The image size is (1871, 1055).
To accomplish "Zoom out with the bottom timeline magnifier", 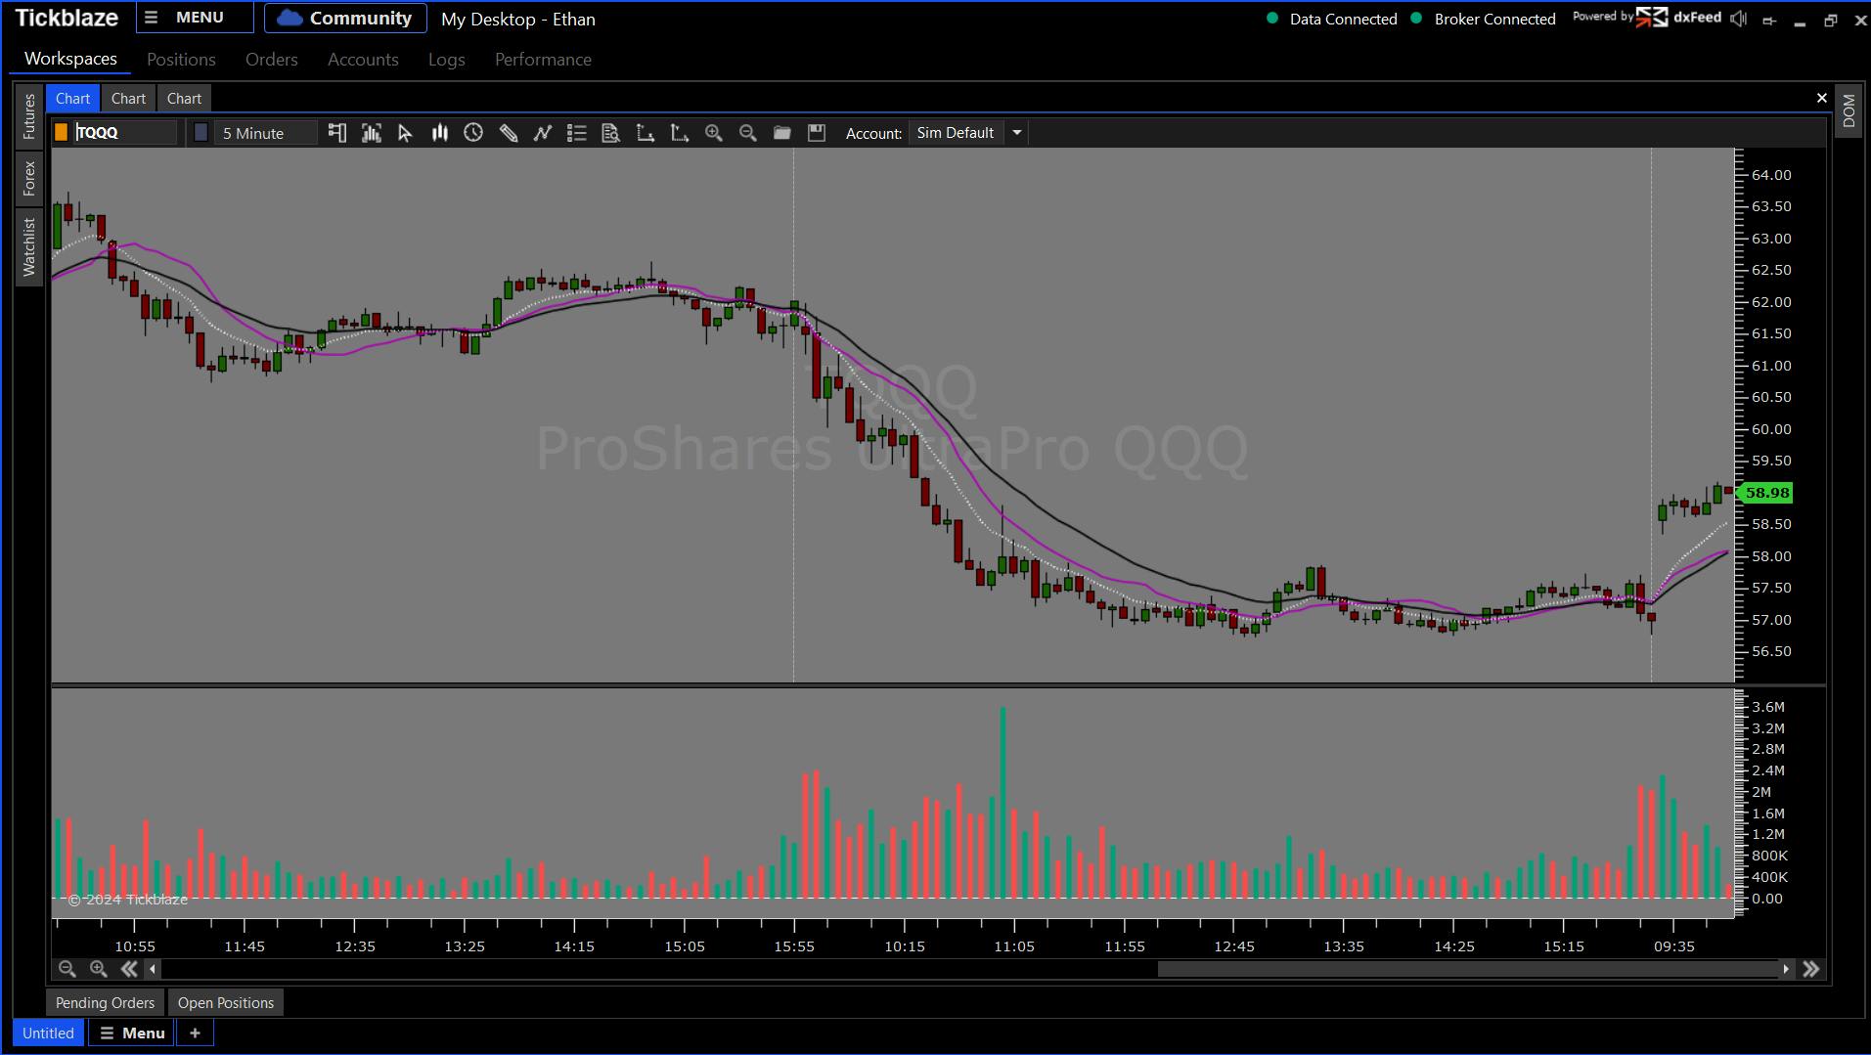I will click(x=67, y=969).
